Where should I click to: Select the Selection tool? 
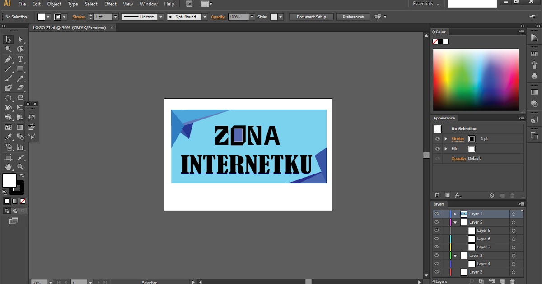pos(8,39)
